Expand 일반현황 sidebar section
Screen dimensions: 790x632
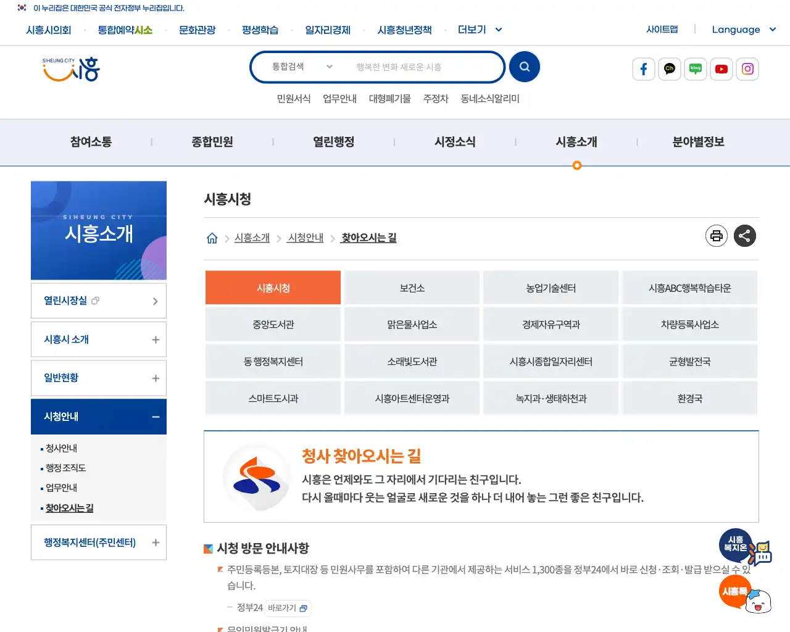99,378
